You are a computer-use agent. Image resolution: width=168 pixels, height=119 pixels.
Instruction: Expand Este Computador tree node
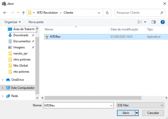coord(3,88)
